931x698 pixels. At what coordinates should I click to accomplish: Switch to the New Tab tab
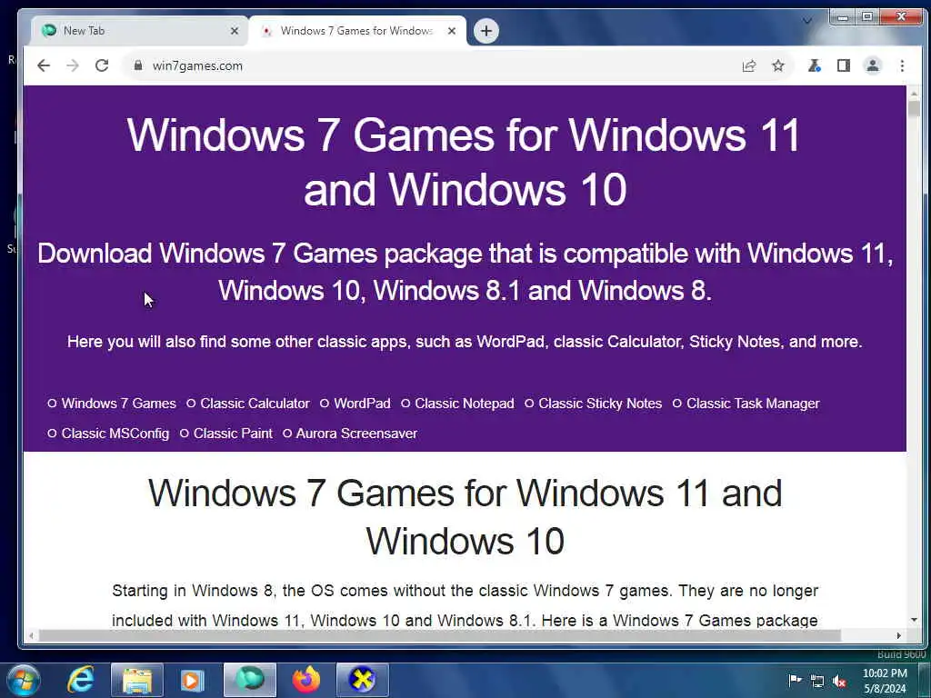[139, 31]
